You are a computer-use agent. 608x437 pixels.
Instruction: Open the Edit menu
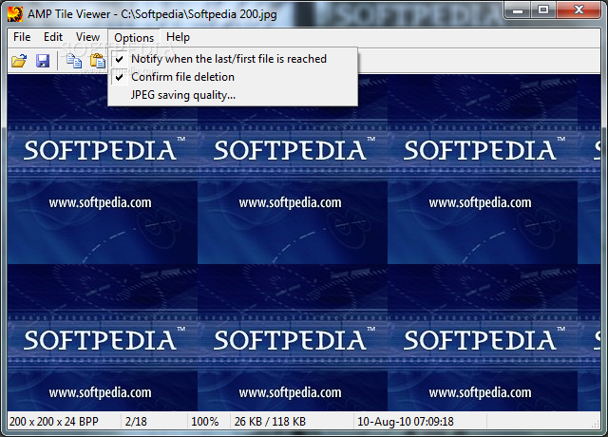[x=53, y=37]
